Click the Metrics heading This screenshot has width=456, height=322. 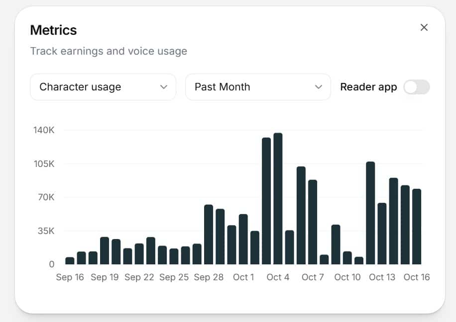[53, 30]
